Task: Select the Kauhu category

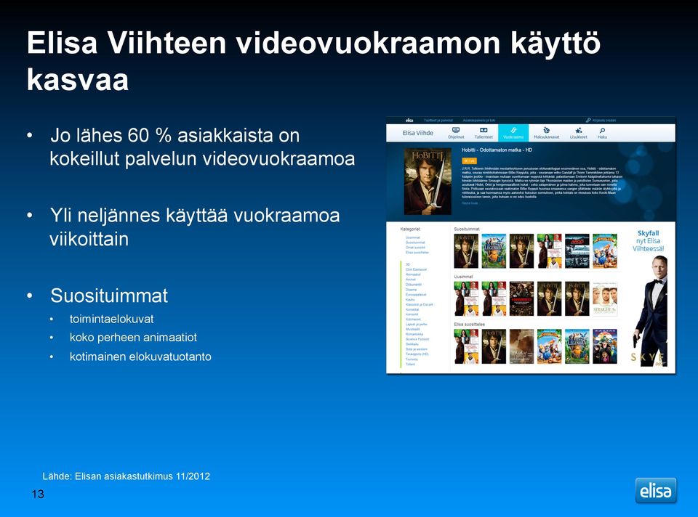Action: tap(410, 300)
